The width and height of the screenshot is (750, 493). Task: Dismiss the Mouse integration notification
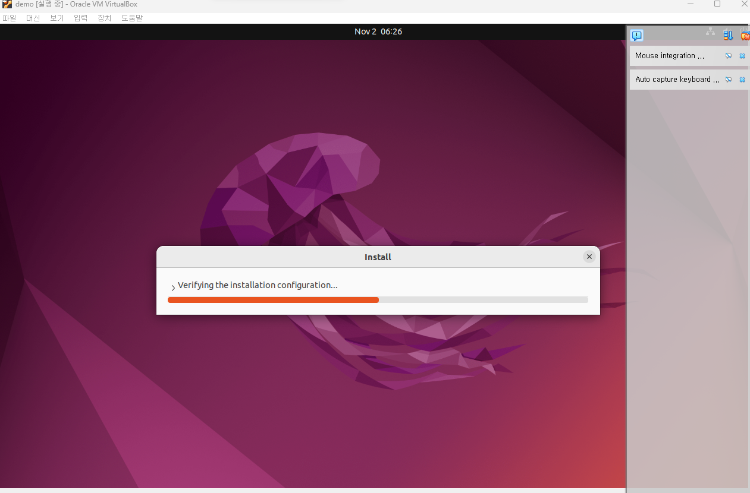[742, 56]
